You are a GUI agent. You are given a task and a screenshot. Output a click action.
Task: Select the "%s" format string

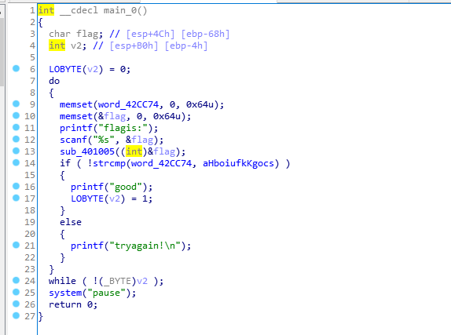104,140
